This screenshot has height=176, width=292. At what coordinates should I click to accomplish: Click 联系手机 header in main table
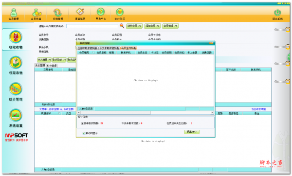pos(255,70)
